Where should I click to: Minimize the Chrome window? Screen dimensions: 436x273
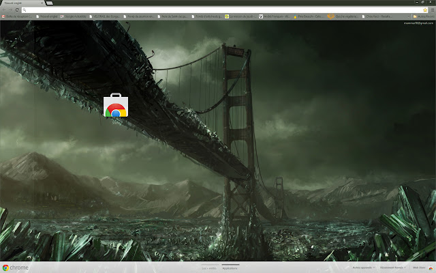tap(417, 2)
